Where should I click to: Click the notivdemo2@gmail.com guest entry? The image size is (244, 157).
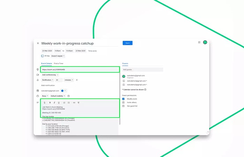tap(137, 81)
